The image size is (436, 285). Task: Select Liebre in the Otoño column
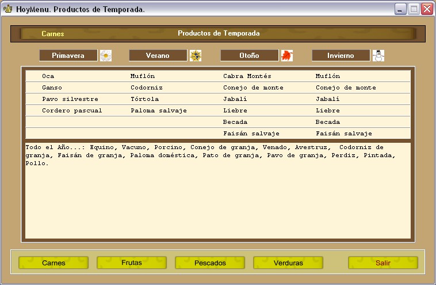[x=235, y=111]
